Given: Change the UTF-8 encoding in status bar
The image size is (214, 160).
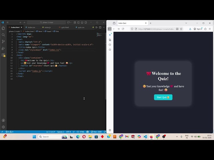Looking at the screenshot, I should [68, 132].
